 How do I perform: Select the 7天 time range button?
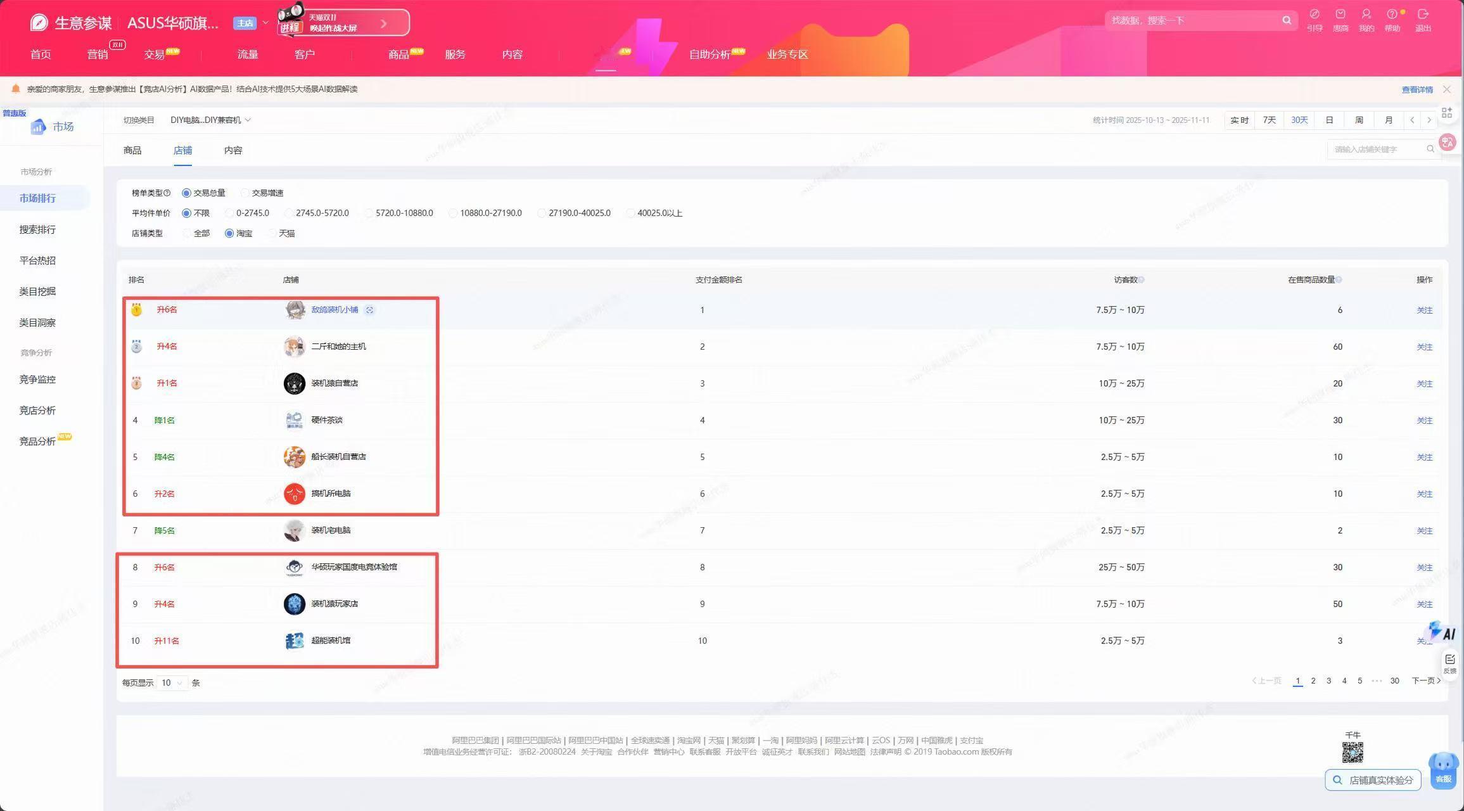(x=1269, y=120)
